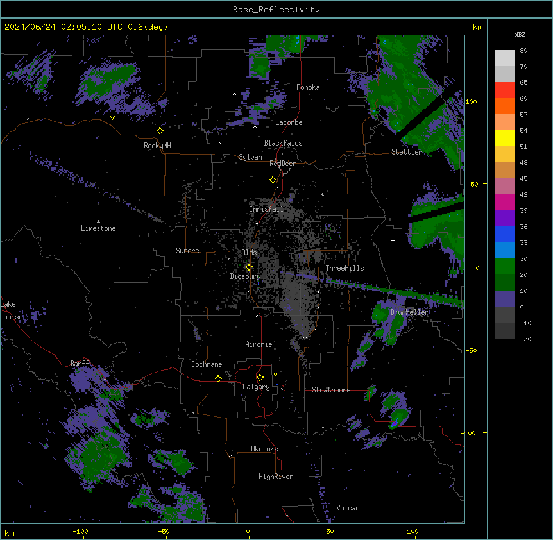Click the Cochrane town label

tap(207, 364)
